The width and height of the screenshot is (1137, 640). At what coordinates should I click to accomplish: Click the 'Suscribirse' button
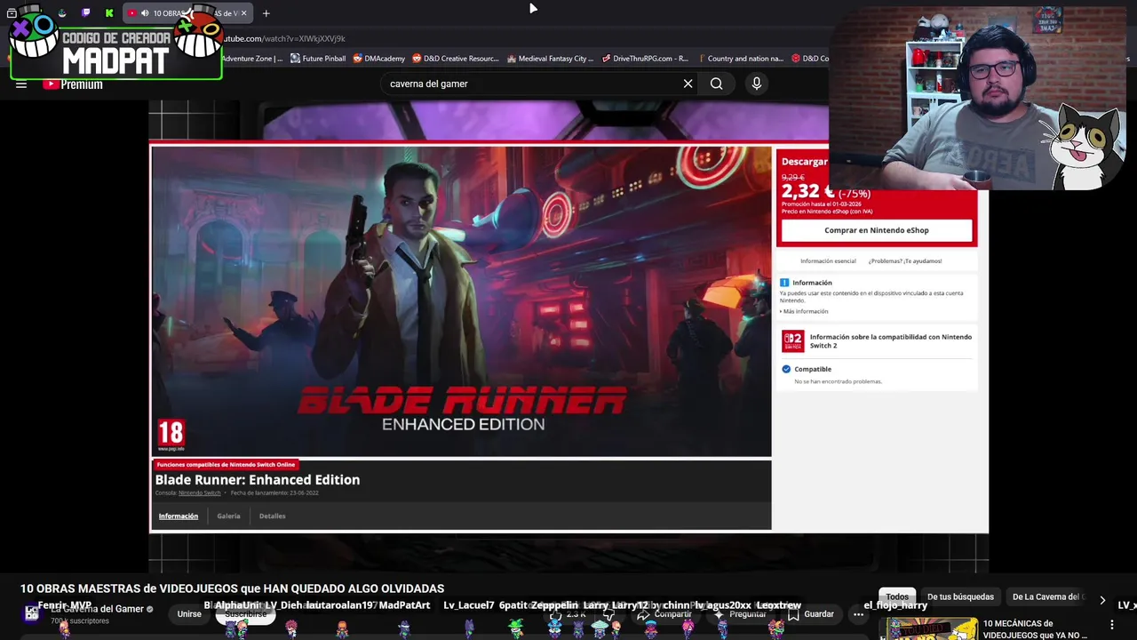(245, 614)
